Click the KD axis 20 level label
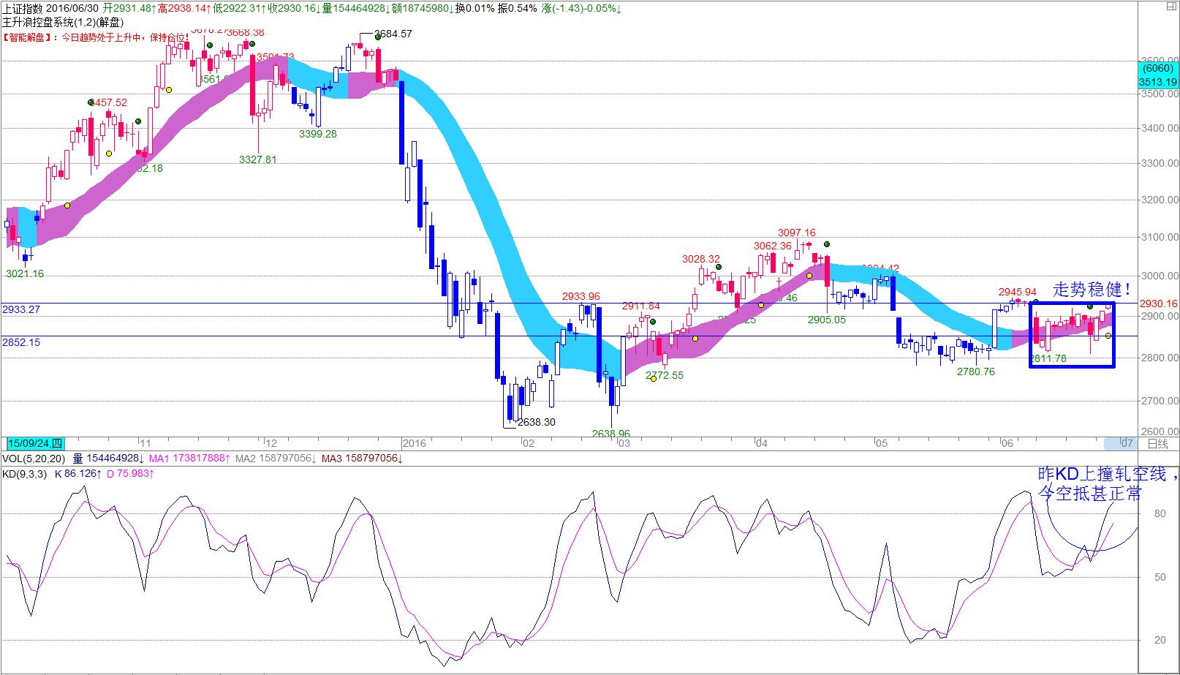Image resolution: width=1180 pixels, height=675 pixels. click(x=1160, y=640)
